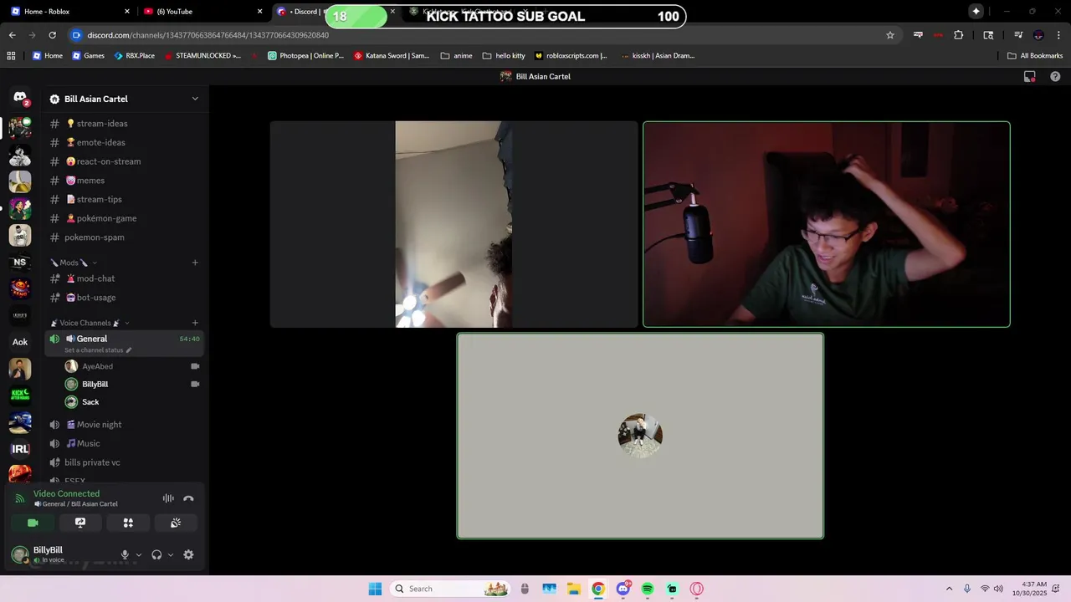Open the Chrome apps grid icon
The image size is (1071, 602).
click(11, 56)
